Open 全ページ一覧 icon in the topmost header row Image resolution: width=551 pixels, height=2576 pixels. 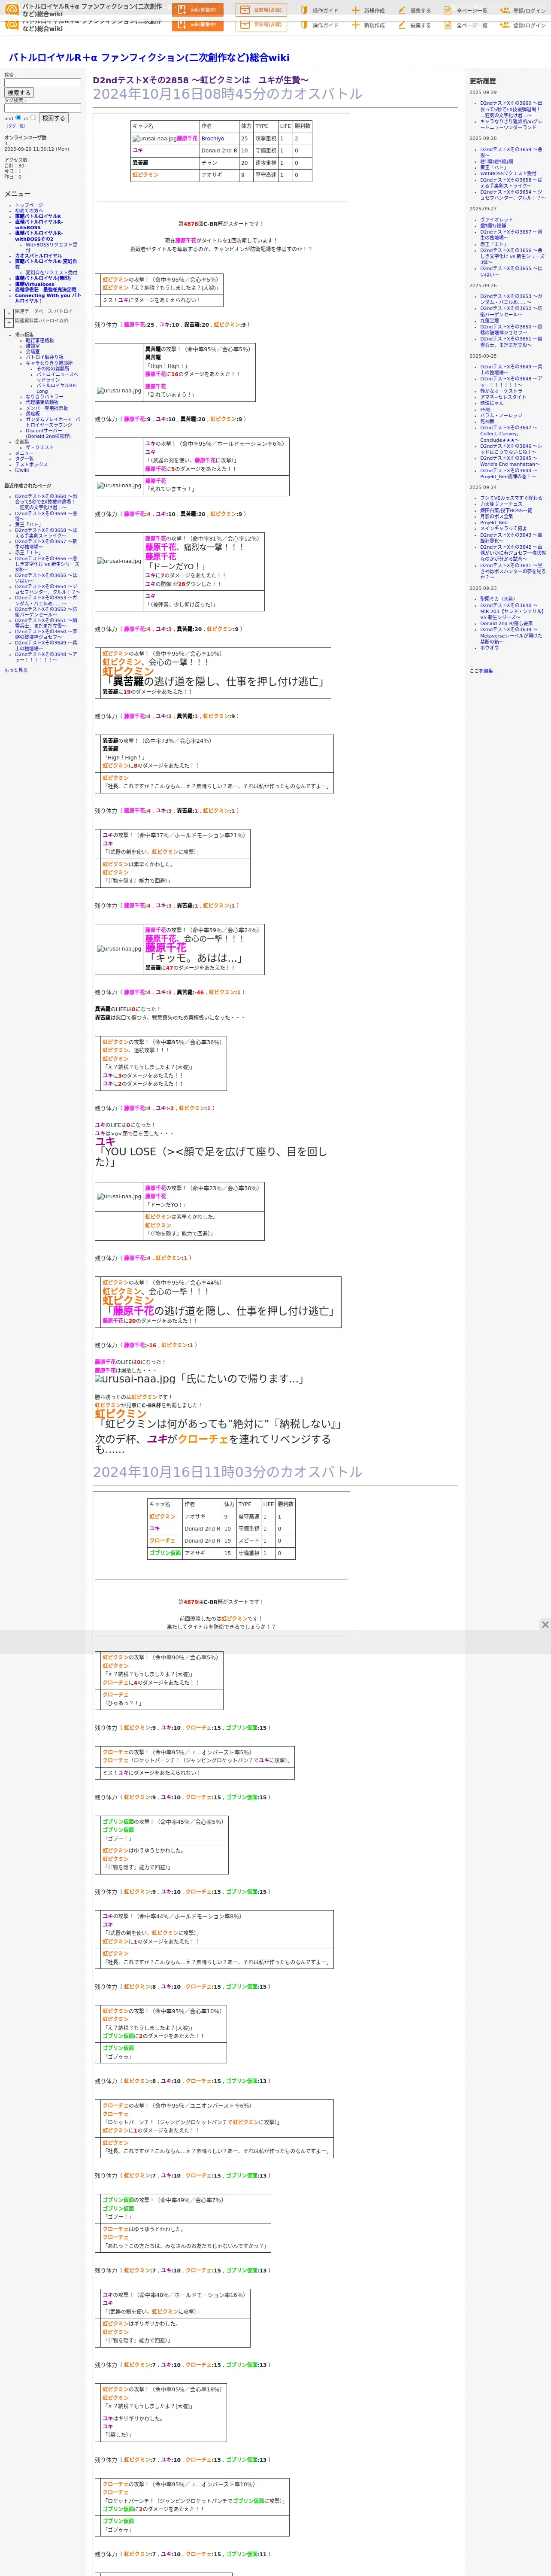448,10
